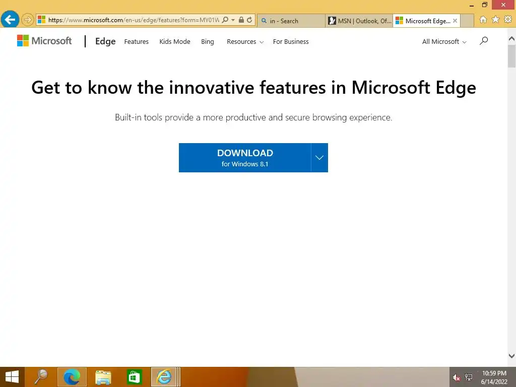Click the taskbar clock and date

(x=494, y=377)
